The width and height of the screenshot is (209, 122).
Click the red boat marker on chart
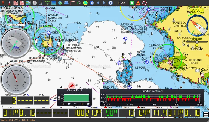(x=72, y=85)
